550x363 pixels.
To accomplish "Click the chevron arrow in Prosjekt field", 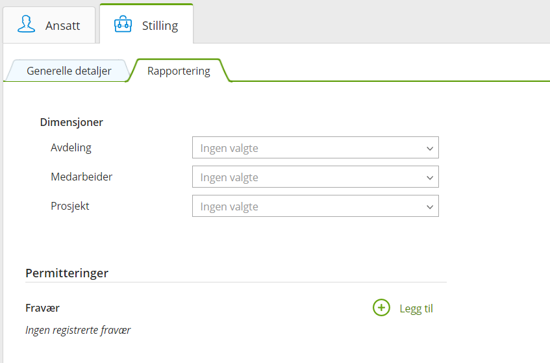I will (x=429, y=207).
